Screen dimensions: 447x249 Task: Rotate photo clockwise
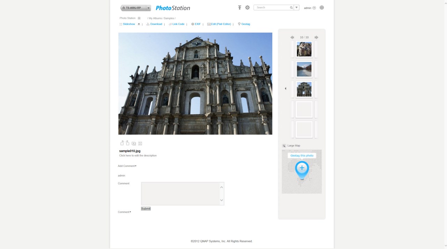click(x=127, y=143)
